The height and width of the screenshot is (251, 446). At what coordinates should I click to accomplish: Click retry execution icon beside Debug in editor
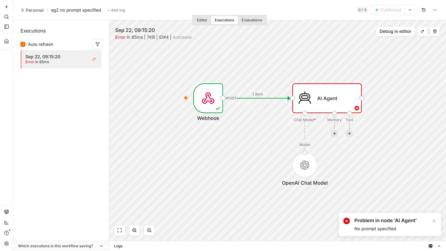point(422,31)
